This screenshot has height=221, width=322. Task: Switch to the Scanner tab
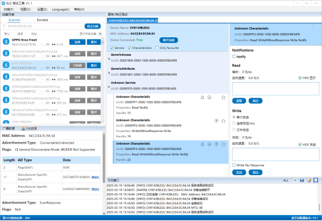coord(14,20)
